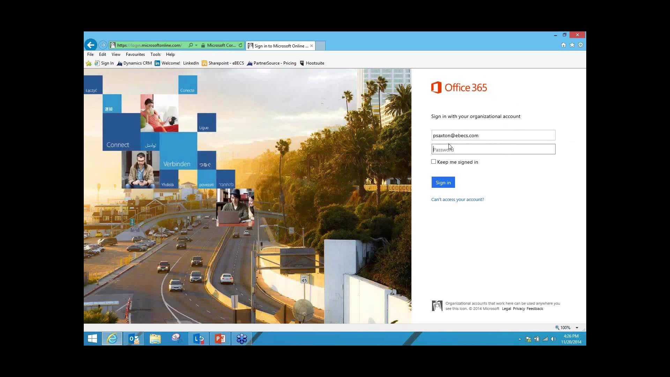Open File Explorer from the taskbar
This screenshot has height=377, width=670.
click(155, 339)
